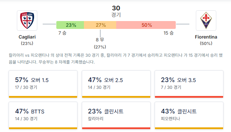This screenshot has height=132, width=231.
Task: Open the 57% 오버 1.5 stat card
Action: pos(43,84)
